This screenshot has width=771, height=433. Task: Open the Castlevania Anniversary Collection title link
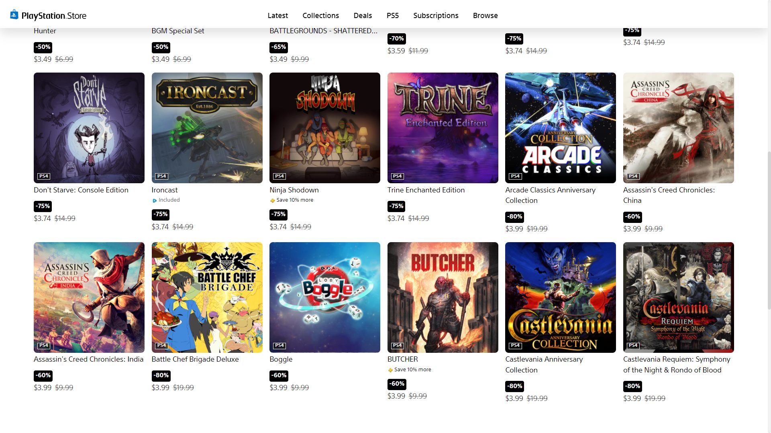coord(544,365)
